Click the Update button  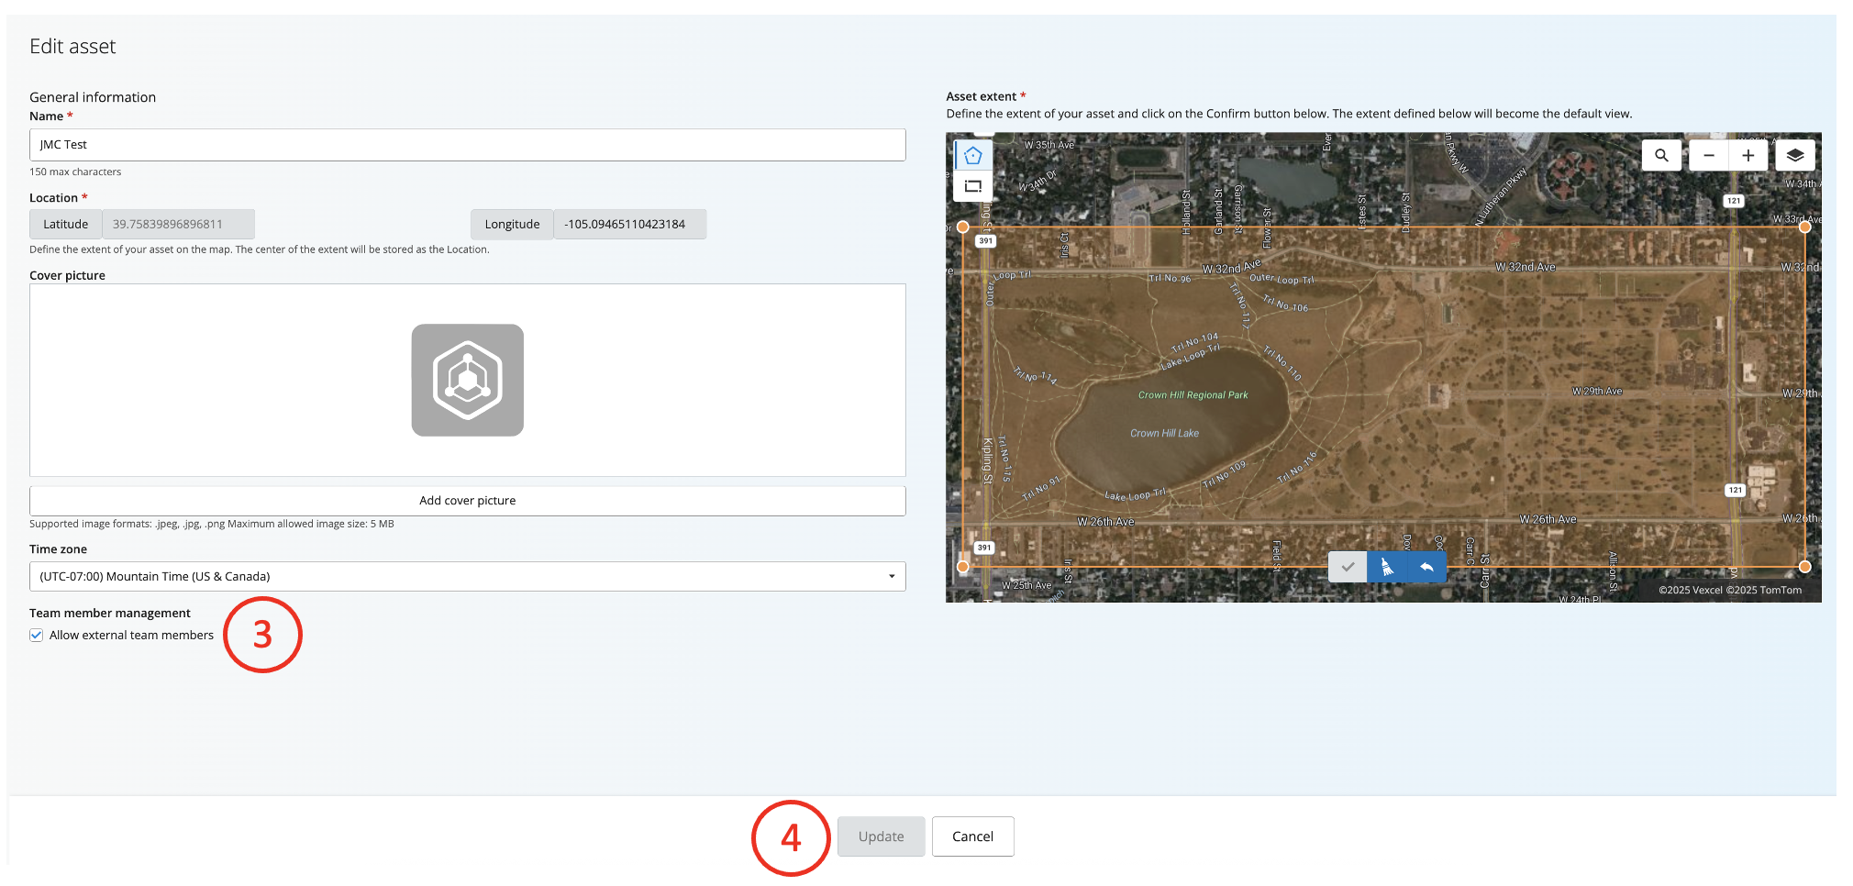coord(882,836)
